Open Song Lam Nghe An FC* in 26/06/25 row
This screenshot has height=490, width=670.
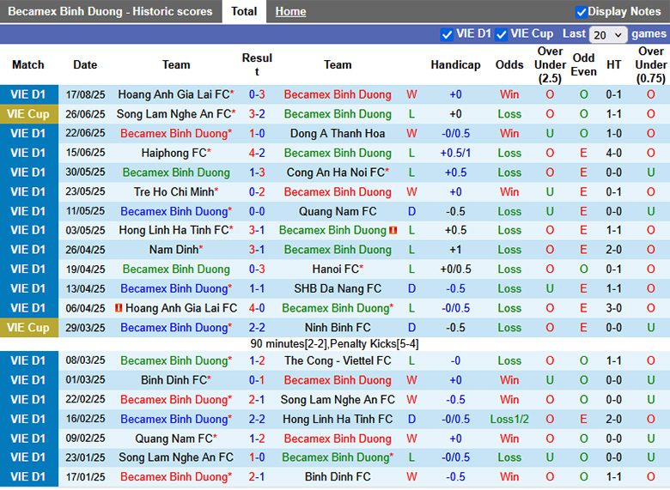click(x=176, y=114)
